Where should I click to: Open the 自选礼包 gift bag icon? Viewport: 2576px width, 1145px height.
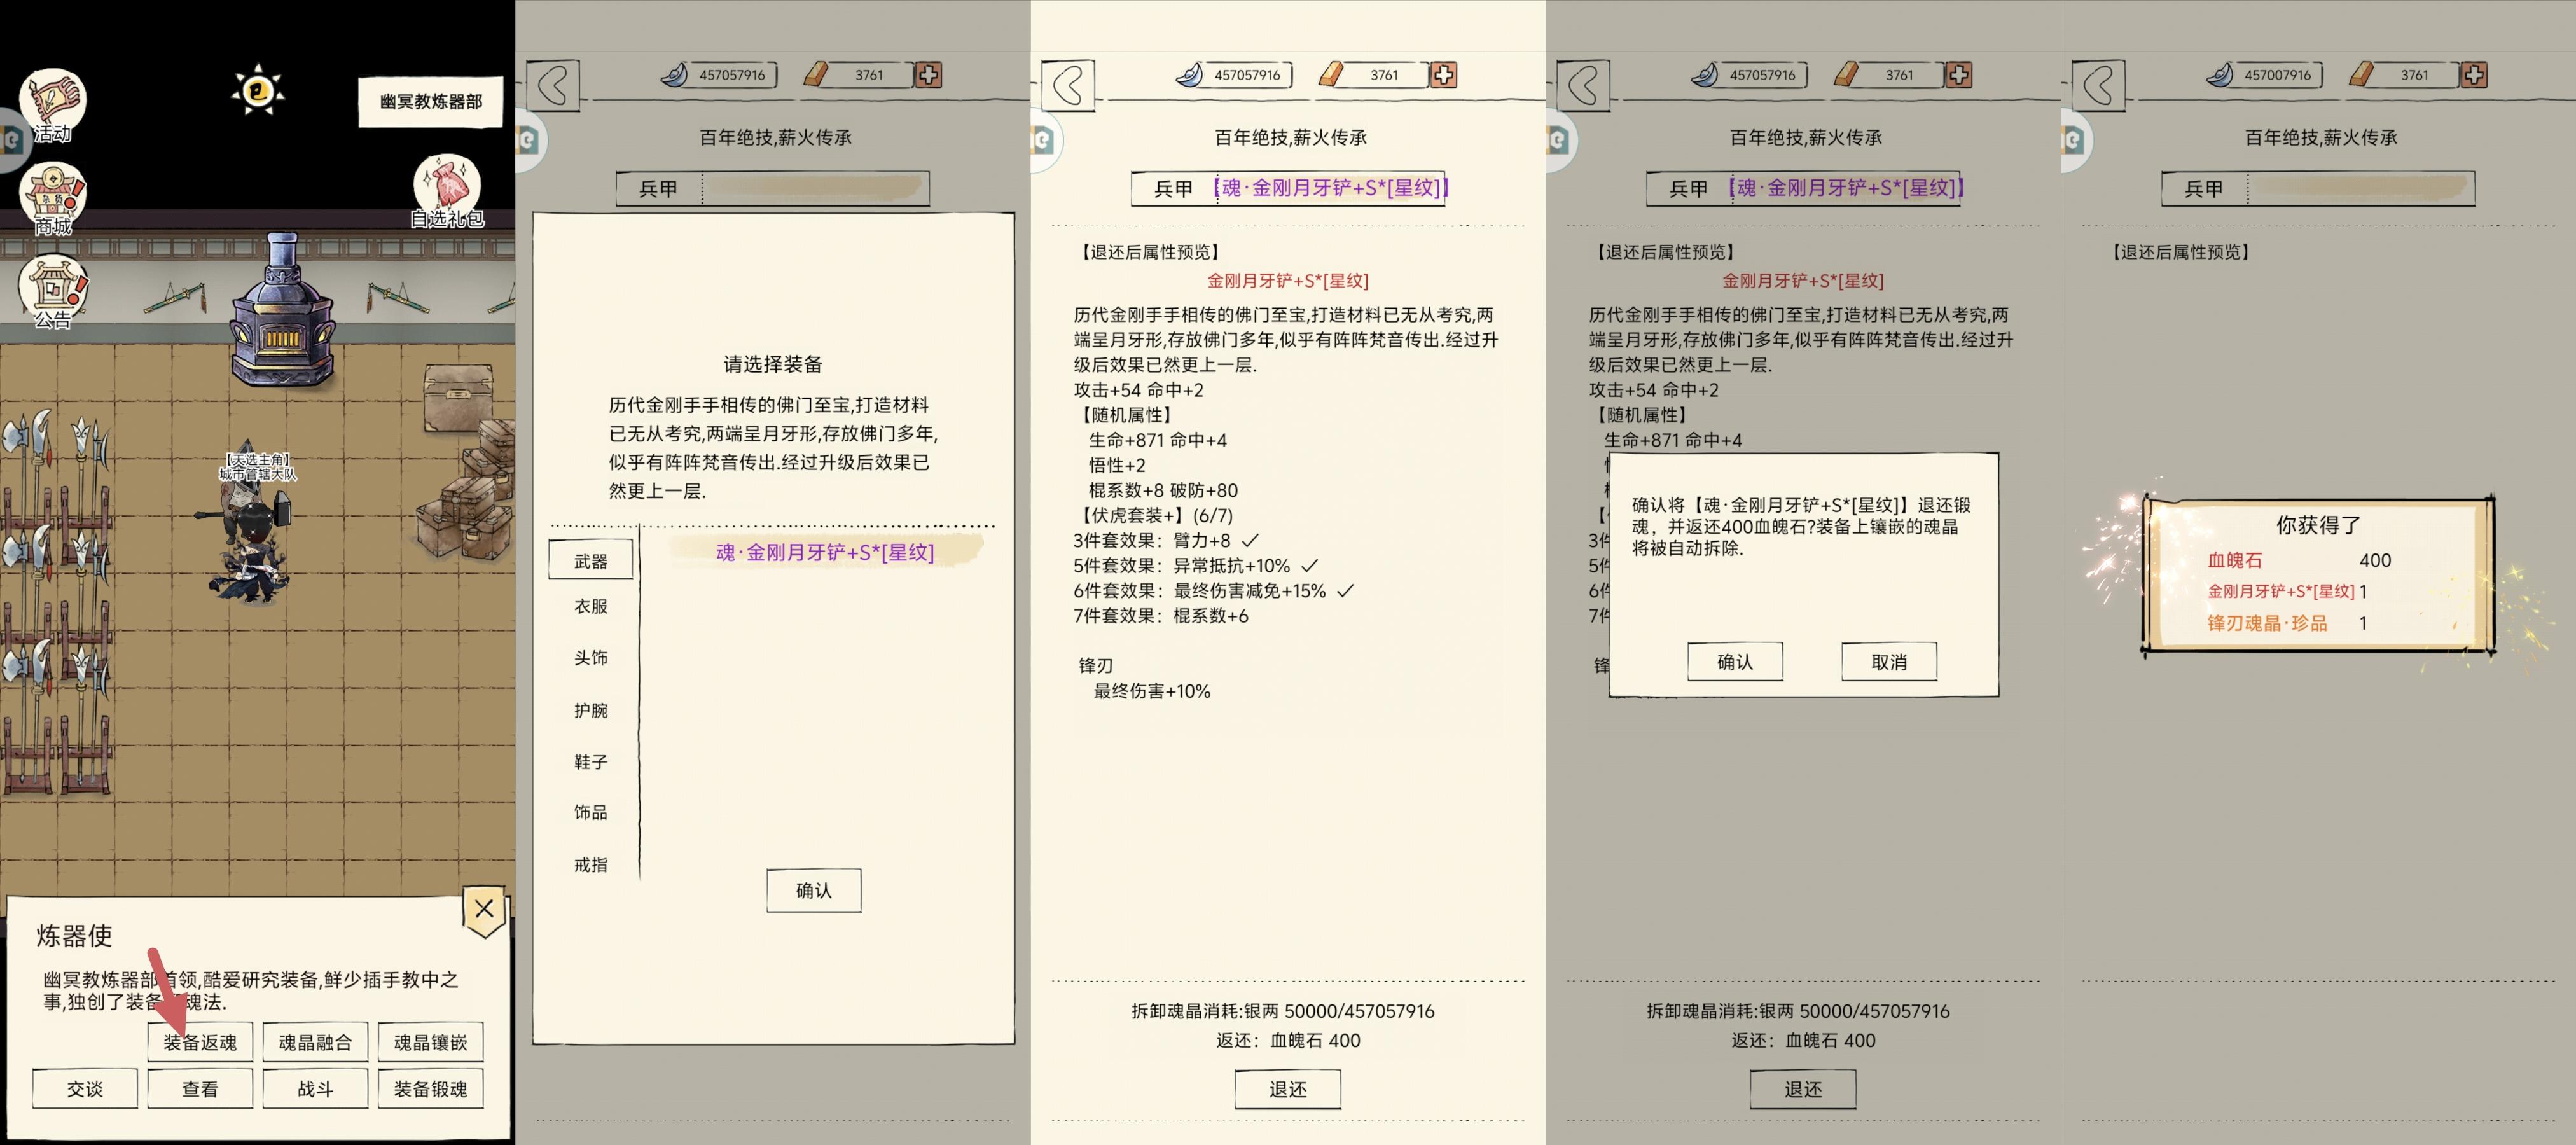[447, 190]
